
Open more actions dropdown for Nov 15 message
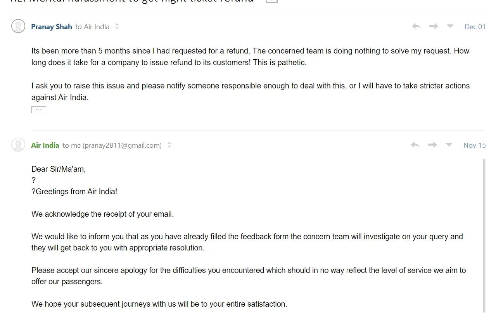[x=449, y=145]
